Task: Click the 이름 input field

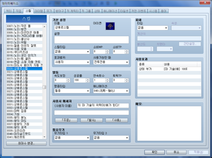Action: pyautogui.click(x=72, y=27)
